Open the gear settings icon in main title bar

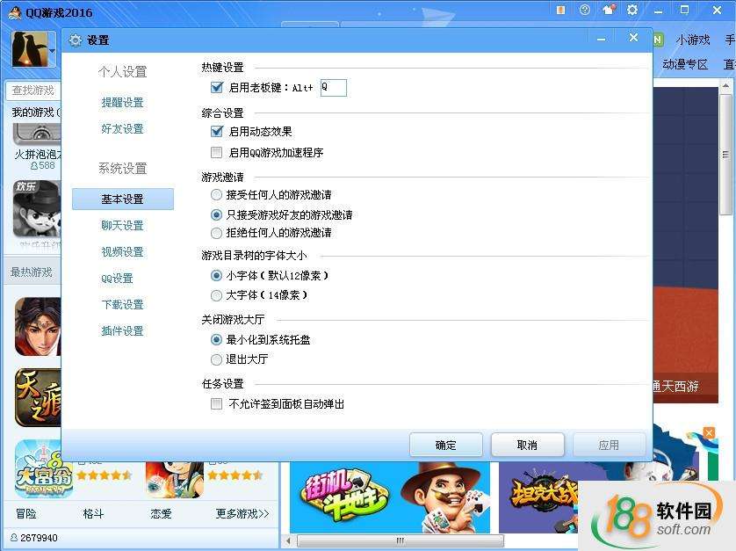[x=632, y=10]
